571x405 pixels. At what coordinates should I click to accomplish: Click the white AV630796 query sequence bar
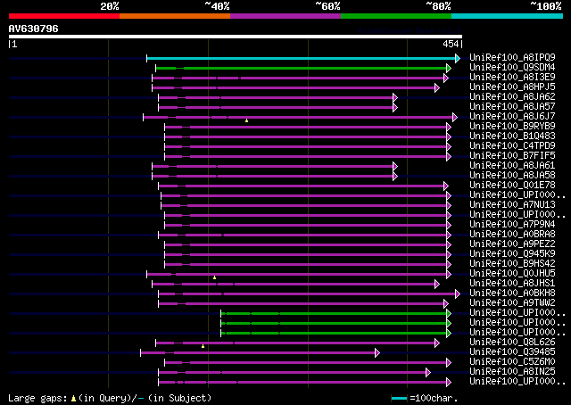click(x=236, y=37)
